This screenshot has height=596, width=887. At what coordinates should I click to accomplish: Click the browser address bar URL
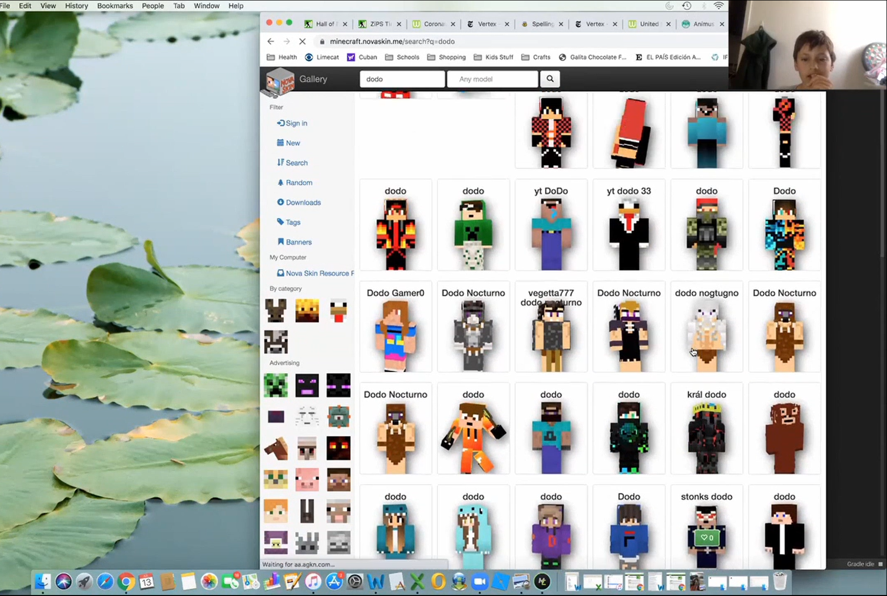point(392,42)
